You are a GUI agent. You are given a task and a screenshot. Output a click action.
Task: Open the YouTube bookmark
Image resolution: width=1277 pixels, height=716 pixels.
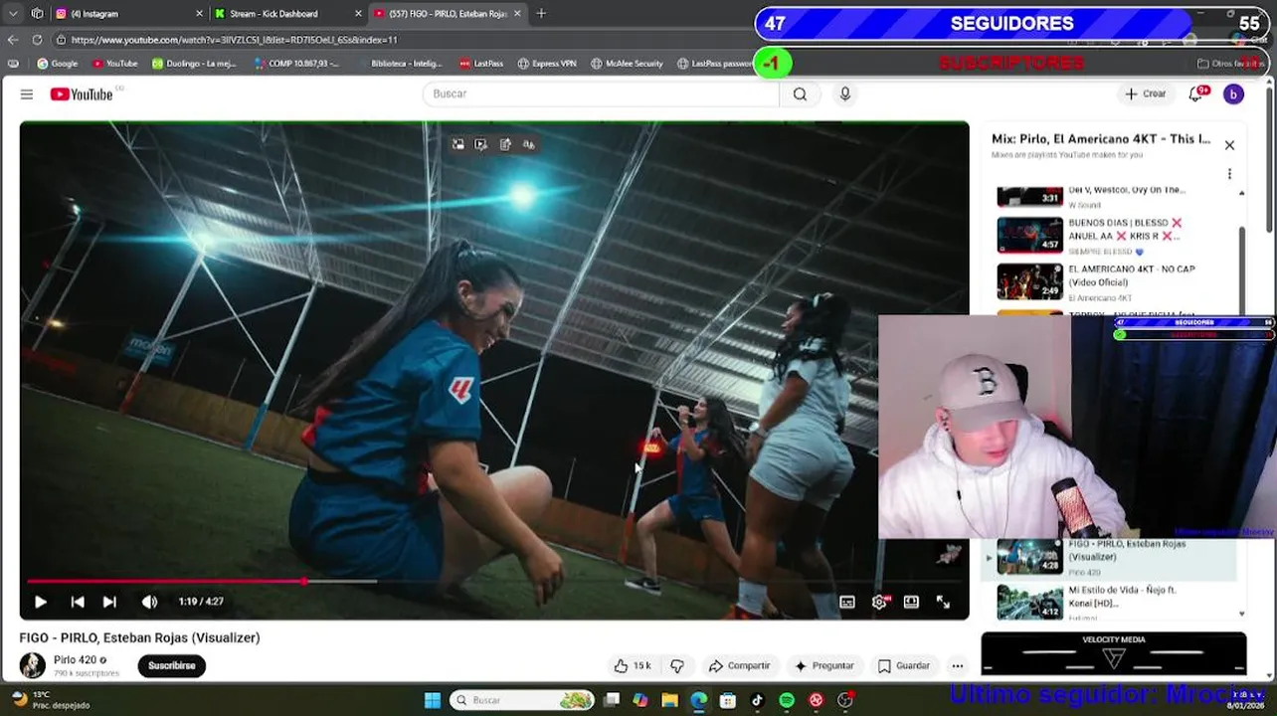(x=114, y=63)
